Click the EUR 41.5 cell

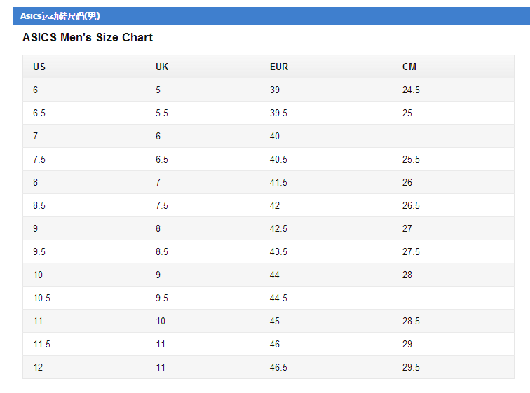coord(278,183)
